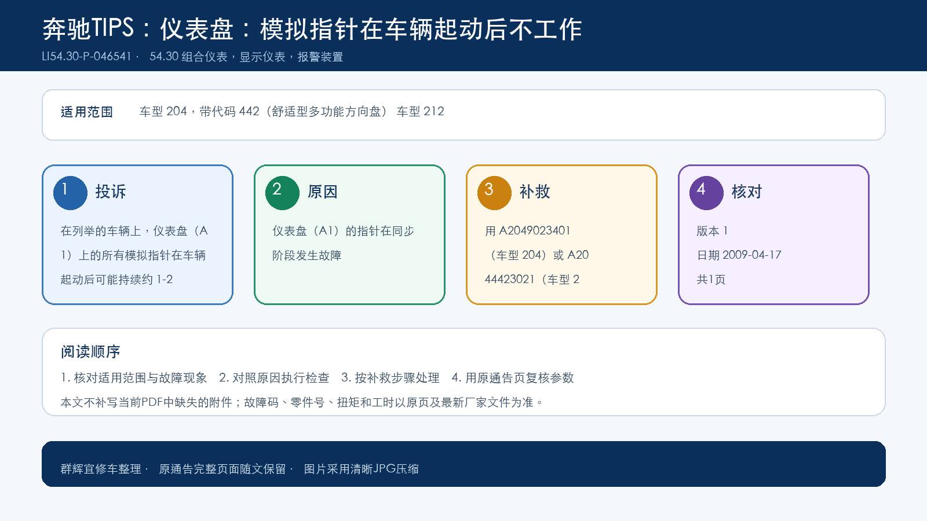Click step 1. 核对适用范围与故障现象
The width and height of the screenshot is (927, 521).
(x=134, y=378)
